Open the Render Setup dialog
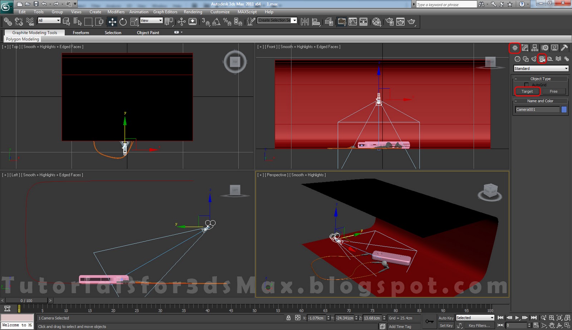 pyautogui.click(x=389, y=22)
